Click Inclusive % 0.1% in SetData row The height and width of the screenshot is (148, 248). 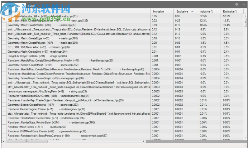[x=209, y=56]
